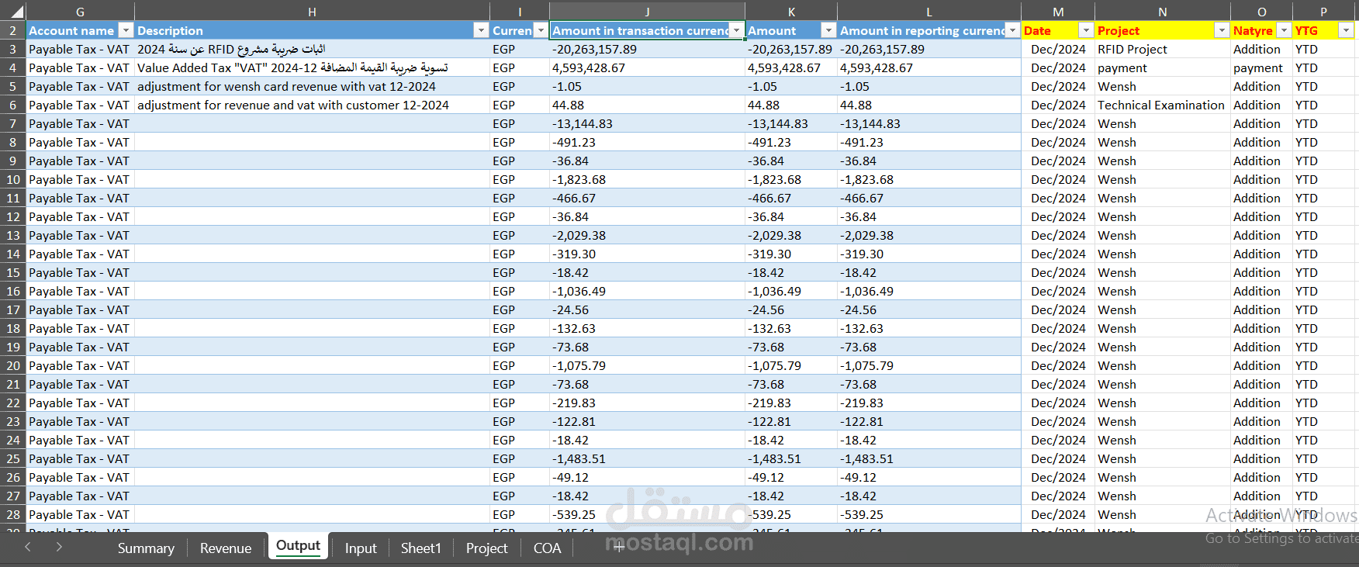Screen dimensions: 1359x567
Task: Click Payable Tax - VAT cell in row 10
Action: coord(80,179)
